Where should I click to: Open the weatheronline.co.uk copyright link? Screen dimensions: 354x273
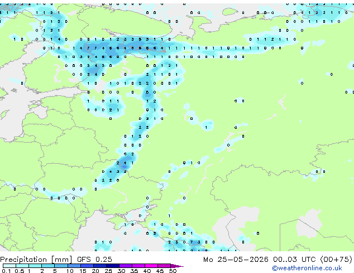click(x=307, y=268)
